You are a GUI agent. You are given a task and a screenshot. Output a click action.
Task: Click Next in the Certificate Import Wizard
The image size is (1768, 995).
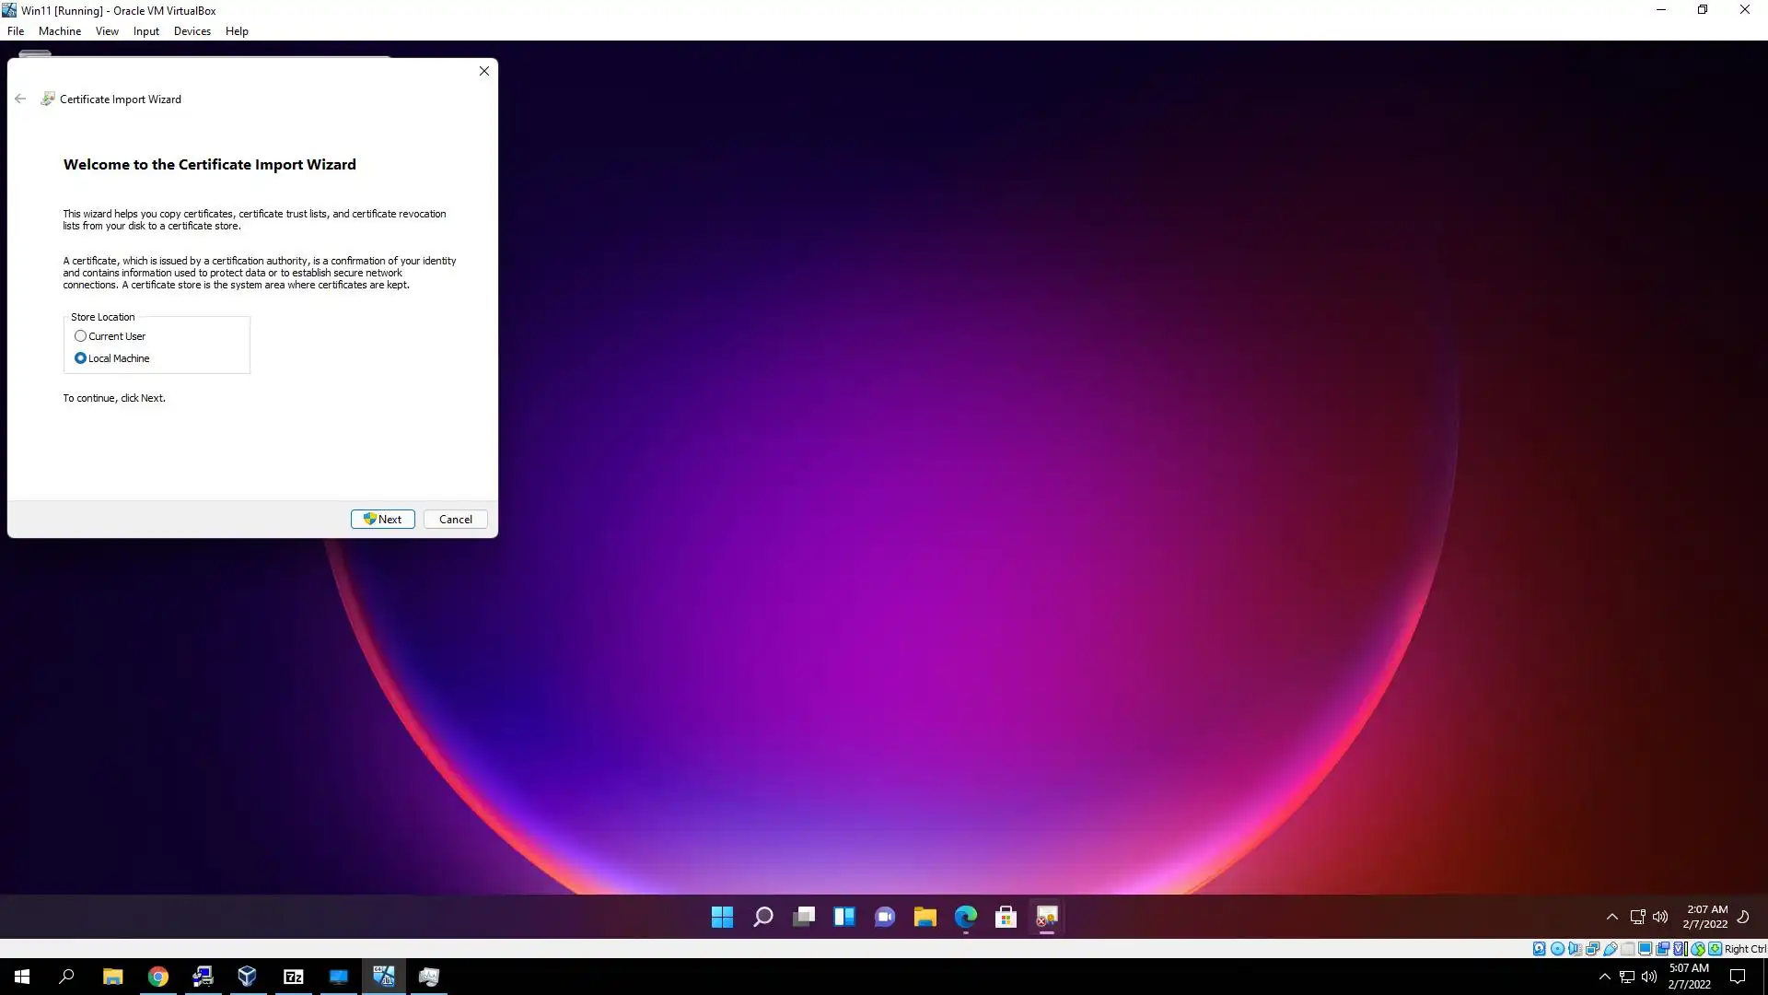[382, 520]
